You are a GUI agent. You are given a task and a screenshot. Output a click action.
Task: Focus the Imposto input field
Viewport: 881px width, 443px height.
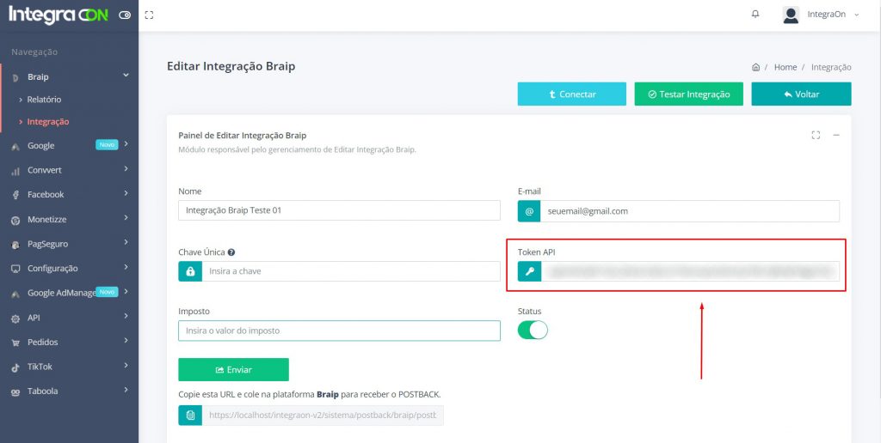click(339, 331)
